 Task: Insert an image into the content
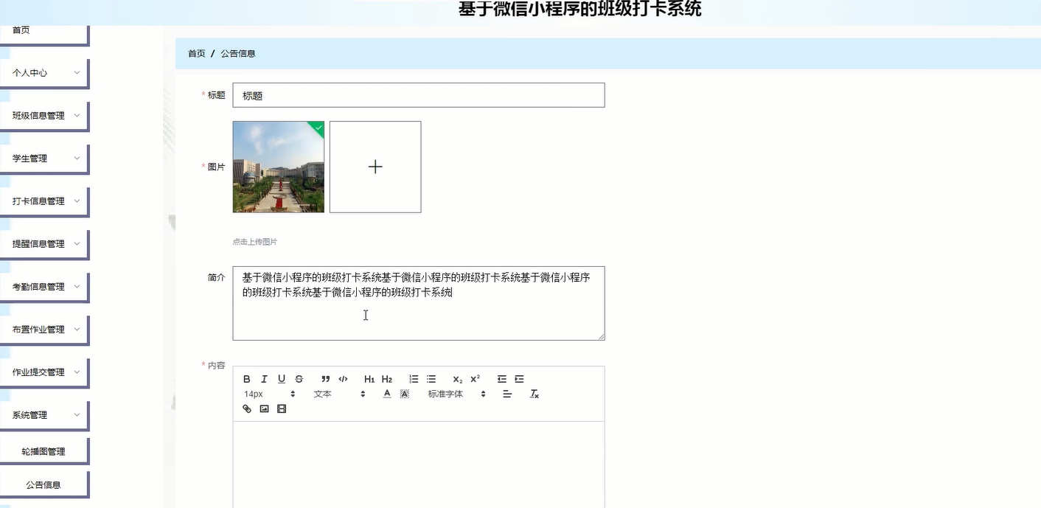[264, 408]
